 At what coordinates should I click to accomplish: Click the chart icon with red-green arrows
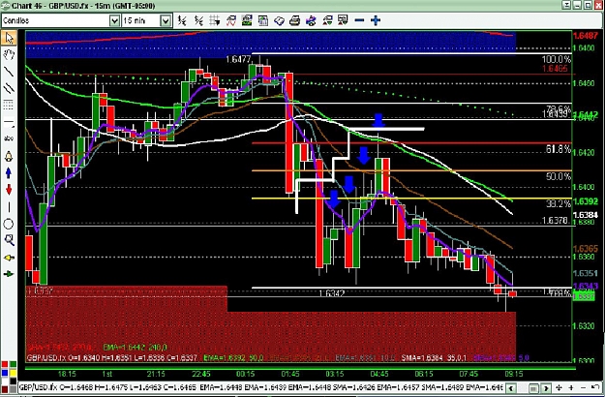click(x=327, y=20)
